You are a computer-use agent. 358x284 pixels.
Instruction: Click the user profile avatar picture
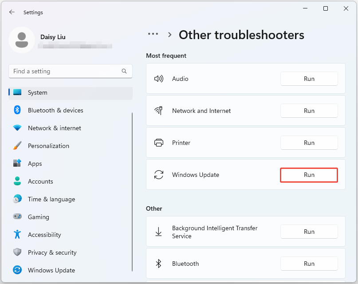pyautogui.click(x=22, y=40)
